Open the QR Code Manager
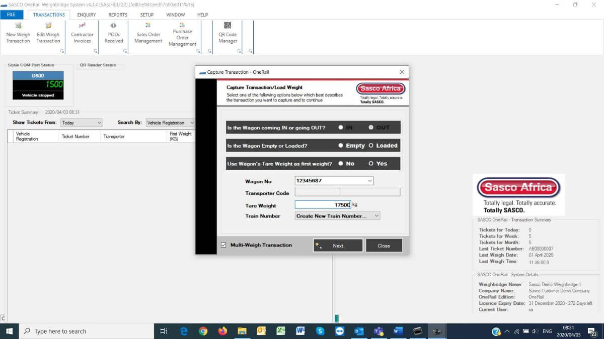Screen dimensions: 604x339 [228, 33]
